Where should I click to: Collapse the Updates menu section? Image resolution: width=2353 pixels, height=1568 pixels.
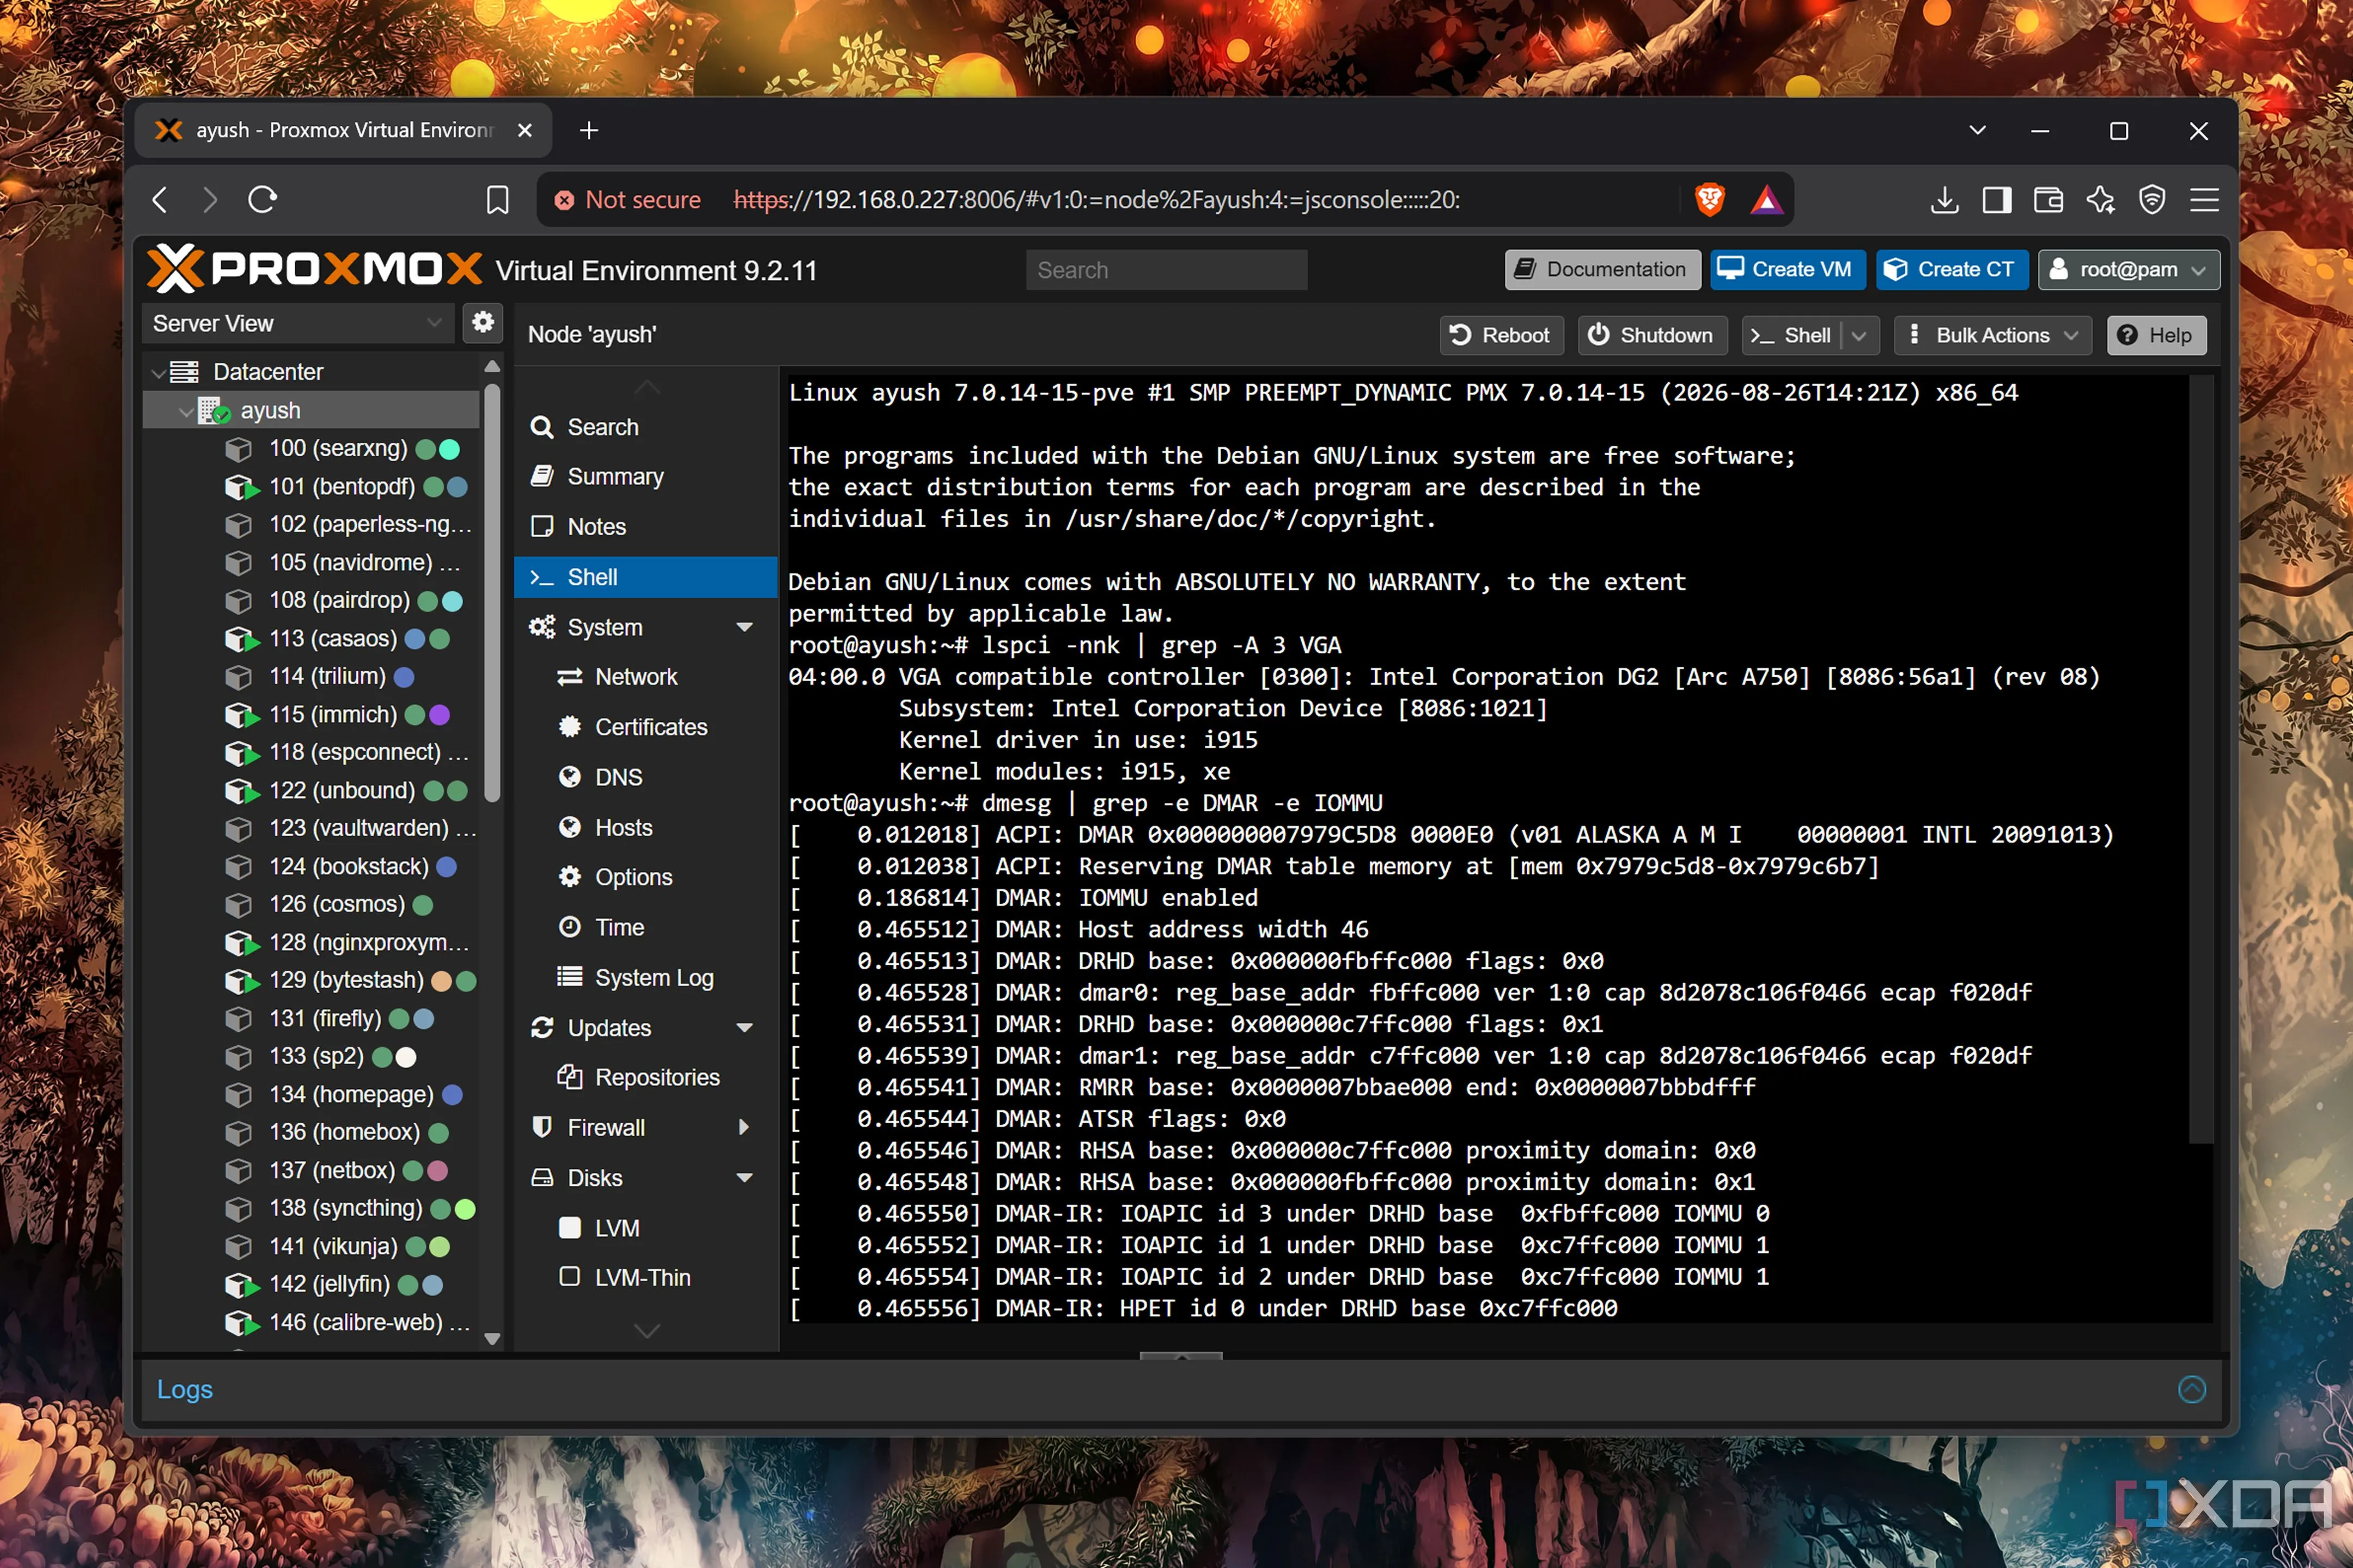745,1029
